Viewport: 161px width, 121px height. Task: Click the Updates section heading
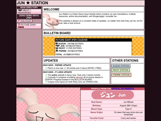pos(51,60)
